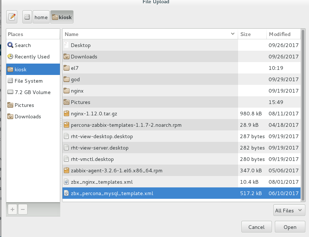Select the 7.2 GB Volume drive
Image resolution: width=309 pixels, height=237 pixels.
(x=33, y=92)
